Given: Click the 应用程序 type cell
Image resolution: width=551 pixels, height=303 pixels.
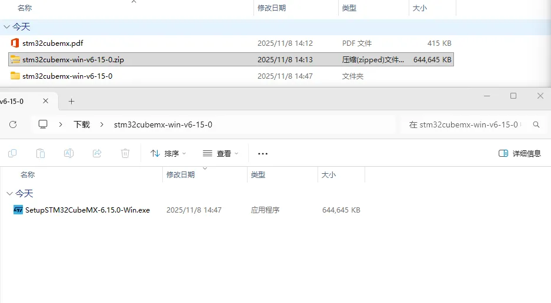Looking at the screenshot, I should pos(265,210).
